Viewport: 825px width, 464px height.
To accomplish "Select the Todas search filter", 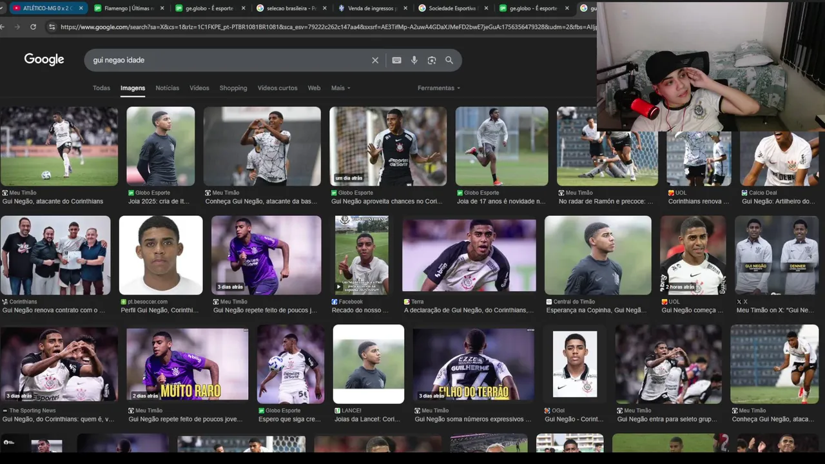I will tap(101, 88).
